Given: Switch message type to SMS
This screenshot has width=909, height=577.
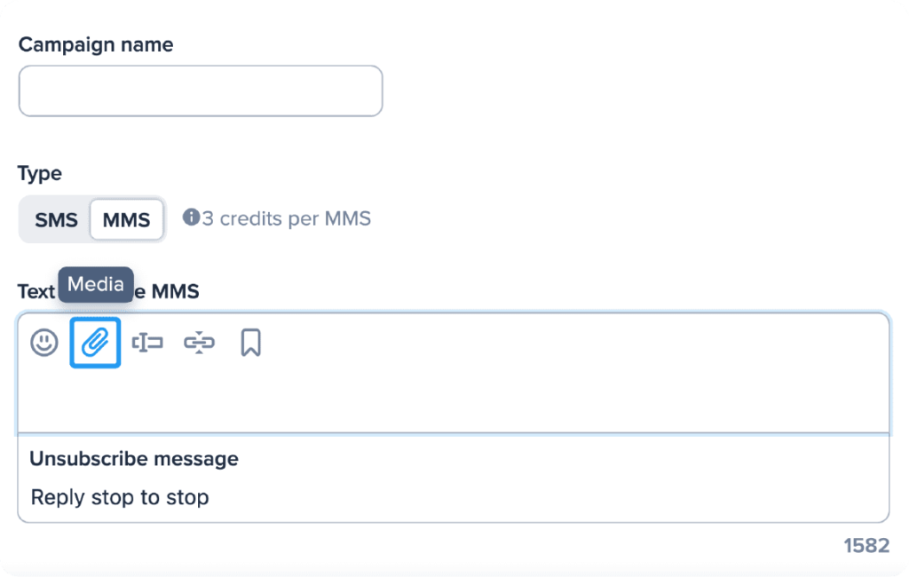Looking at the screenshot, I should click(56, 220).
